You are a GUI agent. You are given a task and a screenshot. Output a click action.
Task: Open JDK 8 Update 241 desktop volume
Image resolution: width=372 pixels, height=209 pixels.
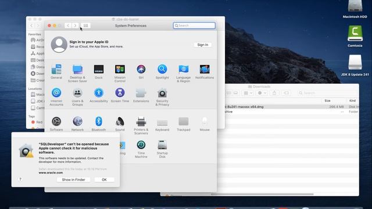[355, 65]
